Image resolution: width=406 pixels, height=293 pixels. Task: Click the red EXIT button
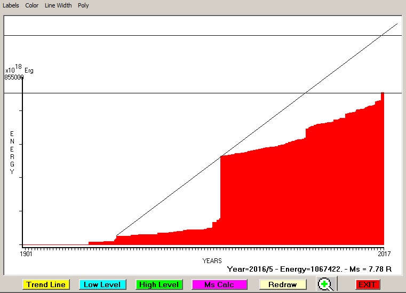point(367,284)
